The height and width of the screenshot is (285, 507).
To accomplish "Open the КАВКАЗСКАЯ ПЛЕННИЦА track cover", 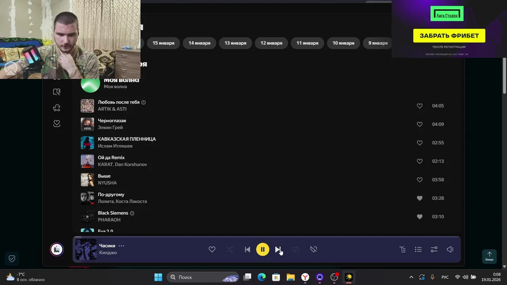I will coord(88,143).
